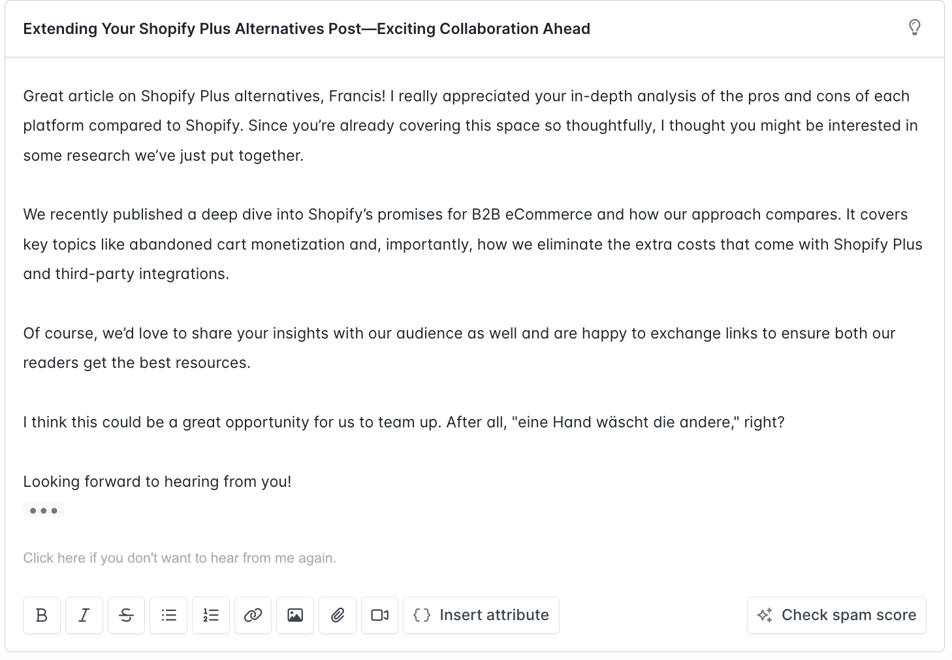This screenshot has height=660, width=952.
Task: Open the Insert attribute menu
Action: pyautogui.click(x=481, y=615)
